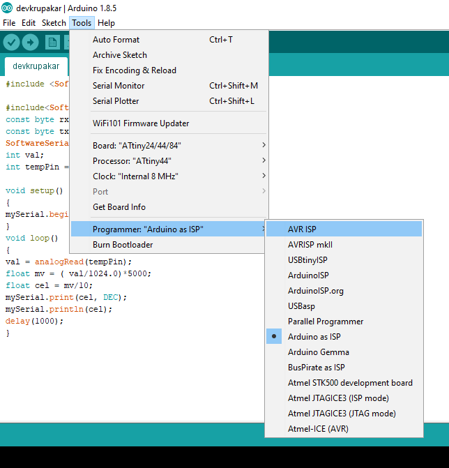Select Atmel-ICE (AVR) programmer

[344, 429]
